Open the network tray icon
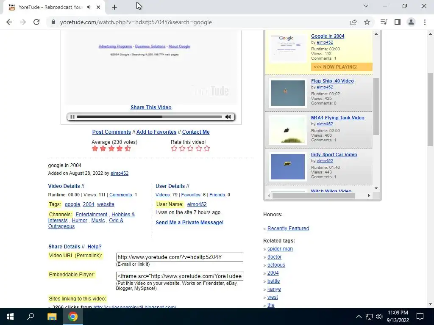The image size is (434, 325). 369,317
